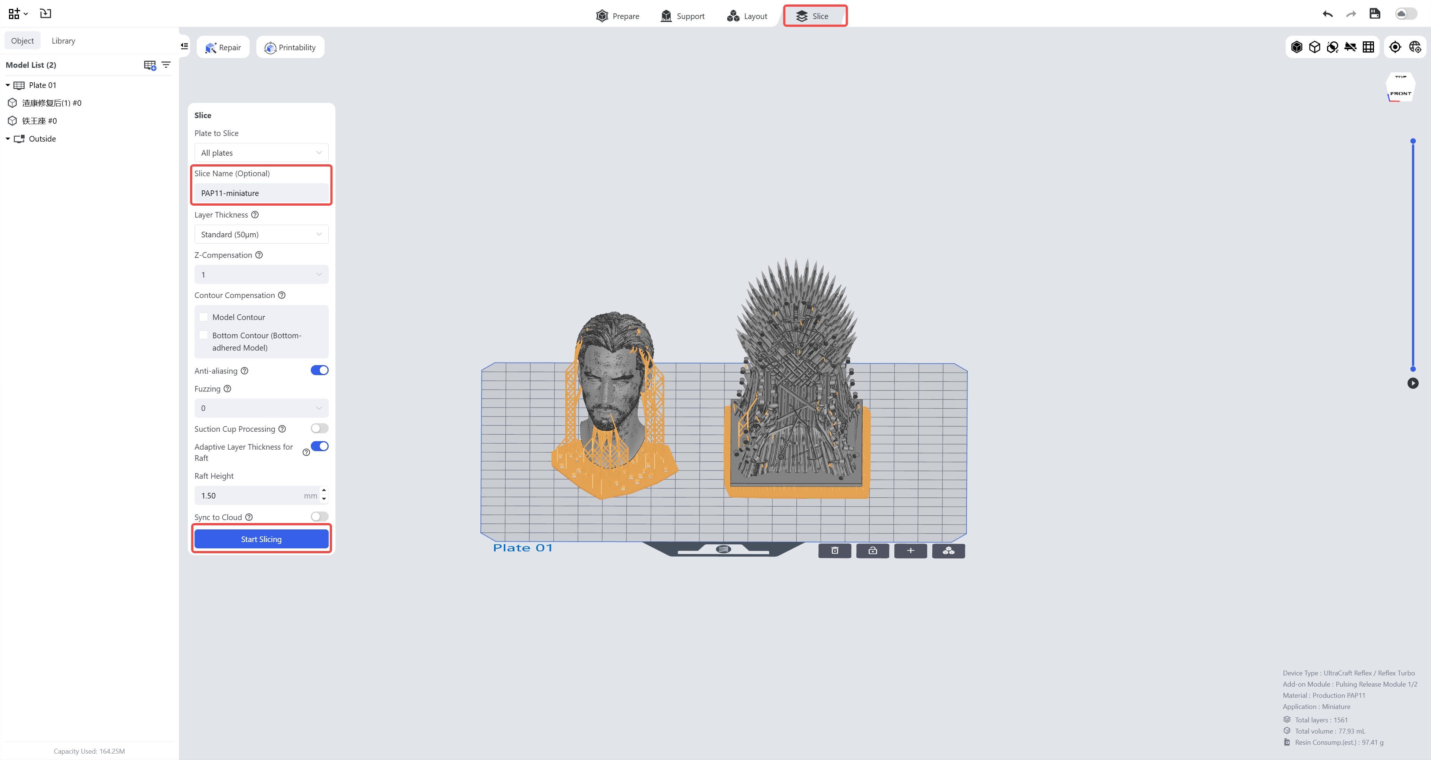Toggle the platform grid icon
Viewport: 1431px width, 760px height.
(1368, 47)
